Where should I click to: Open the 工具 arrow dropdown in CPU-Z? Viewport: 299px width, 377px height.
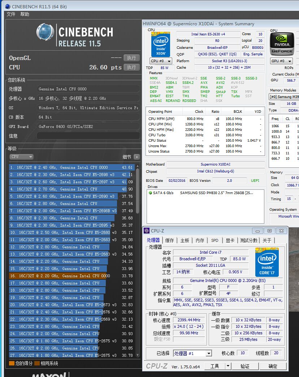coord(228,366)
